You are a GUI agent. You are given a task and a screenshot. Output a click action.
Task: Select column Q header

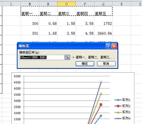[x=103, y=4]
